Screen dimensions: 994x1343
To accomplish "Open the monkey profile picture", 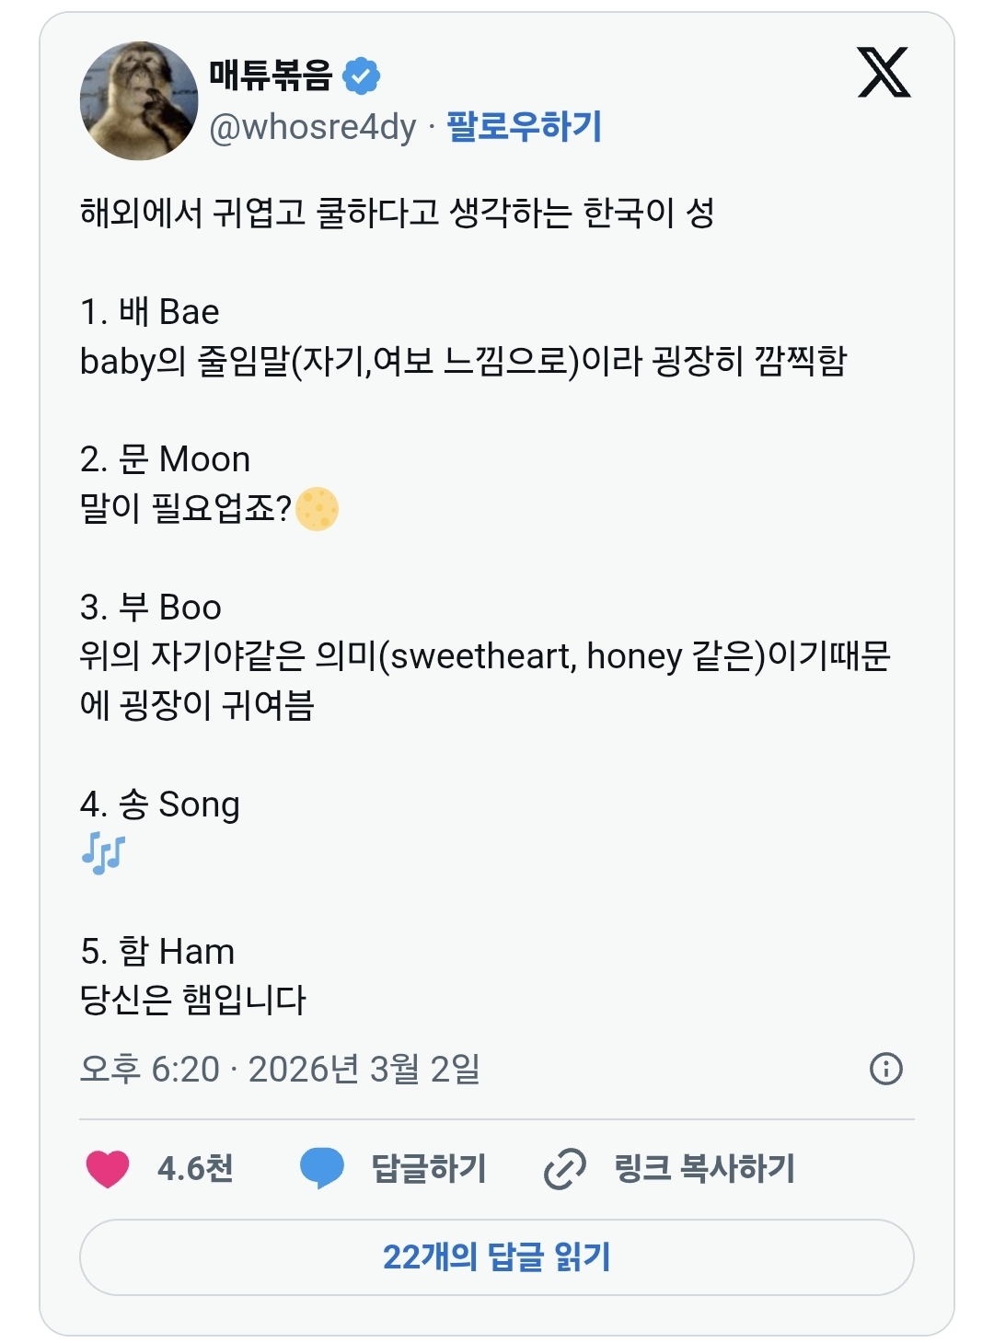I will tap(139, 100).
